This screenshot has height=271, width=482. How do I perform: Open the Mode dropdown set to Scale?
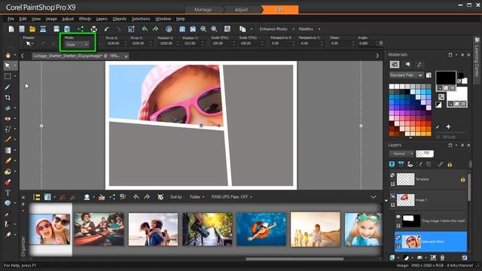click(x=77, y=45)
